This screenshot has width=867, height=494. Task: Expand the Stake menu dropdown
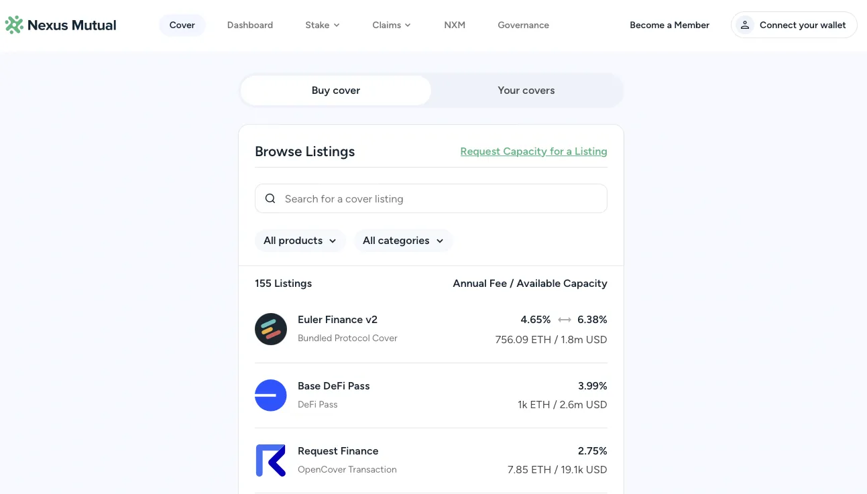[323, 25]
